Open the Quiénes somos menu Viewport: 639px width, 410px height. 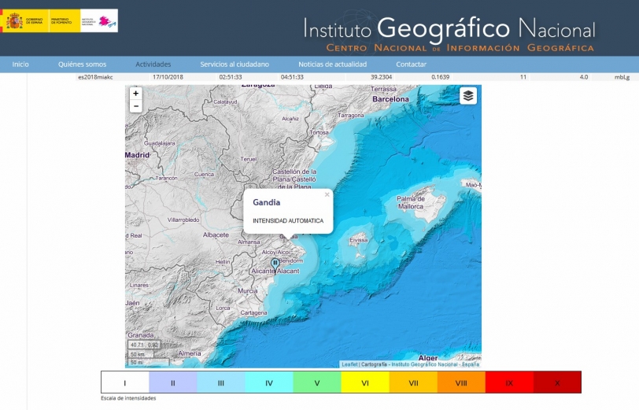coord(82,65)
